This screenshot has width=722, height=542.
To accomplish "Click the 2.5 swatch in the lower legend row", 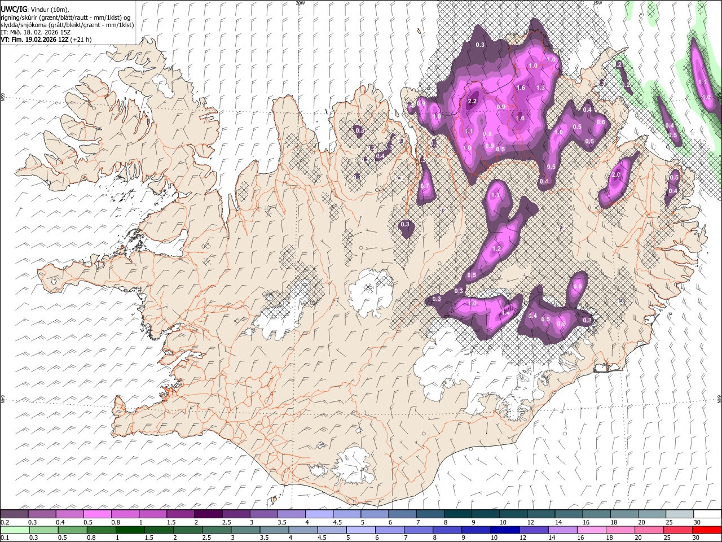I will point(216,530).
